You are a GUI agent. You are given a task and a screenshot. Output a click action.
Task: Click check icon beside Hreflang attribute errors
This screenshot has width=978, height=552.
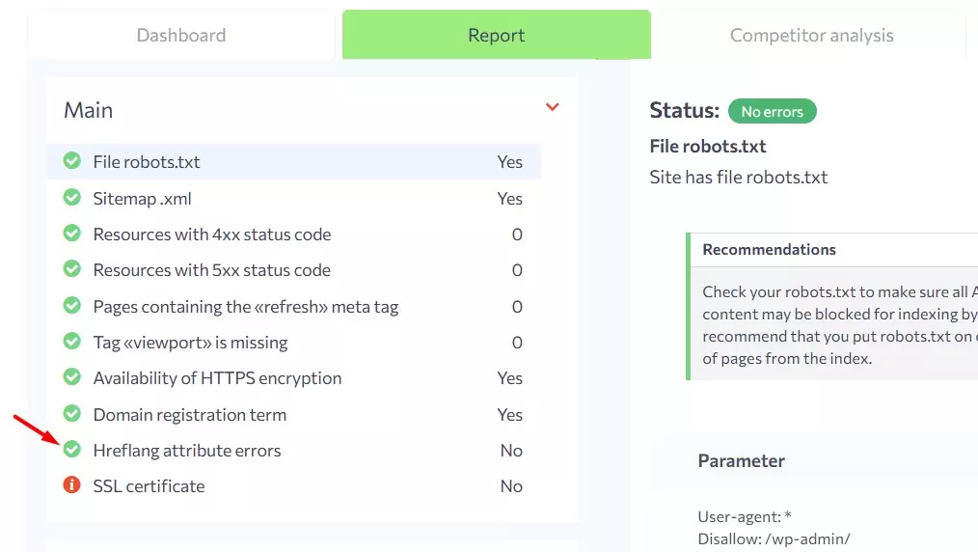[71, 450]
